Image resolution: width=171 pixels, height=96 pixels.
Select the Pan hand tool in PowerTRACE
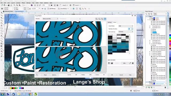tap(105, 19)
